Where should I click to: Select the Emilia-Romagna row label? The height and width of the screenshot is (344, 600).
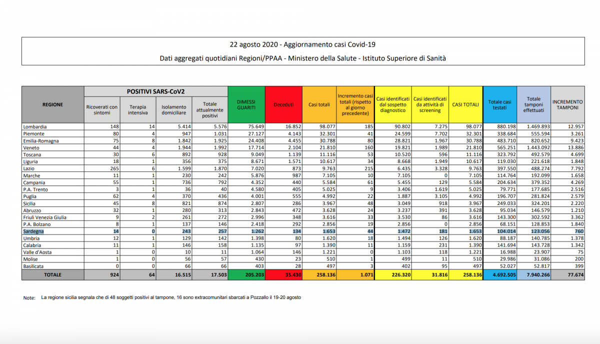click(x=41, y=141)
